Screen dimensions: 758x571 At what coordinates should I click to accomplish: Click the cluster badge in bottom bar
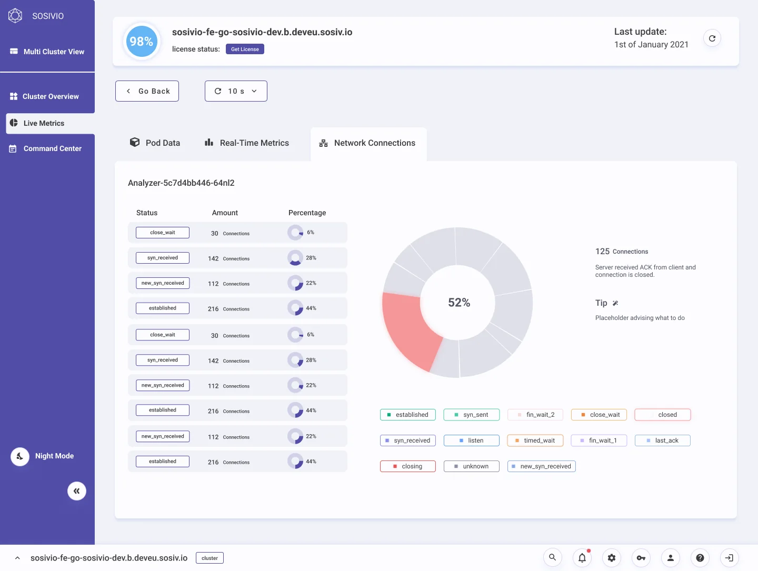pos(210,558)
